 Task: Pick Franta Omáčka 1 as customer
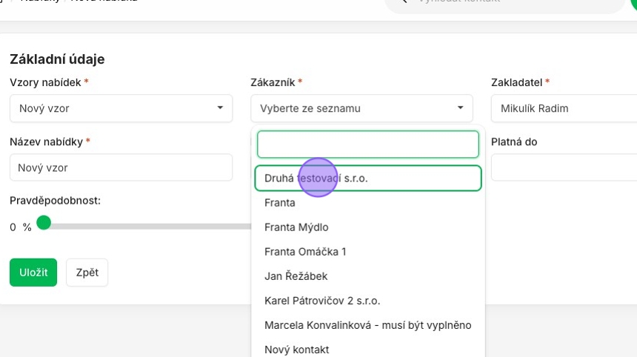(x=305, y=252)
